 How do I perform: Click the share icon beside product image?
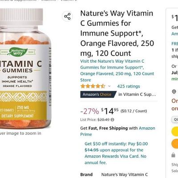[x=67, y=16]
